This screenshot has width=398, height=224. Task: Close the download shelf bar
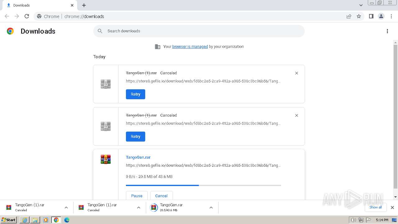[x=392, y=208]
